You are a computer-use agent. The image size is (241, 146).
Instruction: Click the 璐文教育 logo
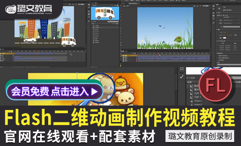[x=29, y=9]
